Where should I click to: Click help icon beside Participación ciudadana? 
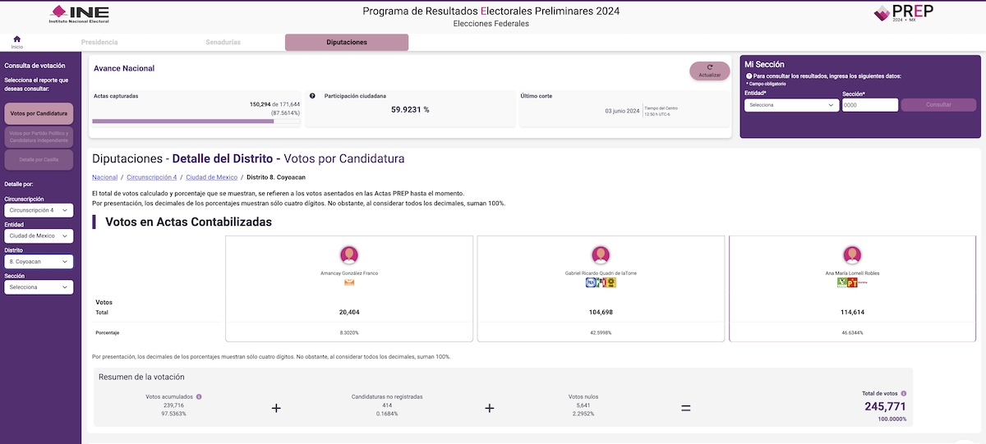(312, 96)
